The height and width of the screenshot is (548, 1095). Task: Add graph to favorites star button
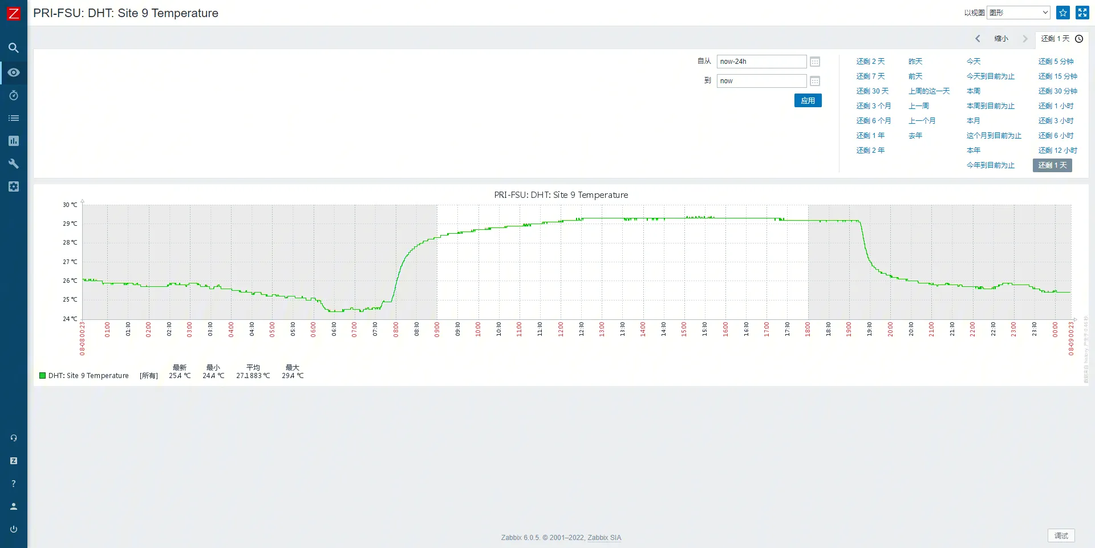click(1063, 13)
